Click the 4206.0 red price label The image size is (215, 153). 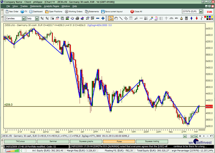pyautogui.click(x=209, y=107)
